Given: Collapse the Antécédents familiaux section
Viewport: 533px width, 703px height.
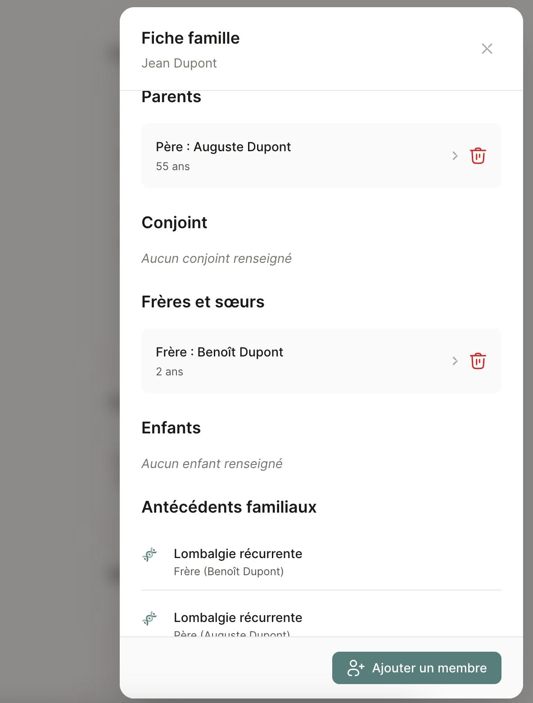Looking at the screenshot, I should pyautogui.click(x=229, y=507).
